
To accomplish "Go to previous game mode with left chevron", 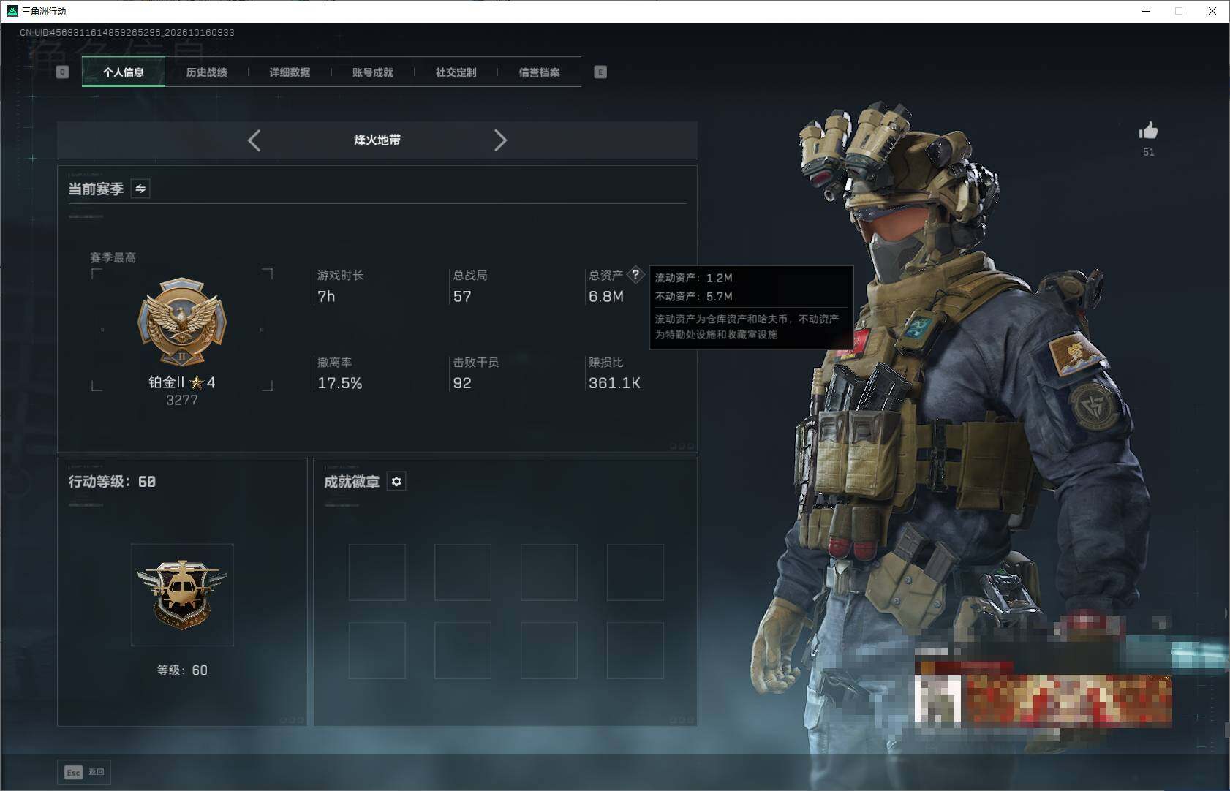I will tap(254, 140).
